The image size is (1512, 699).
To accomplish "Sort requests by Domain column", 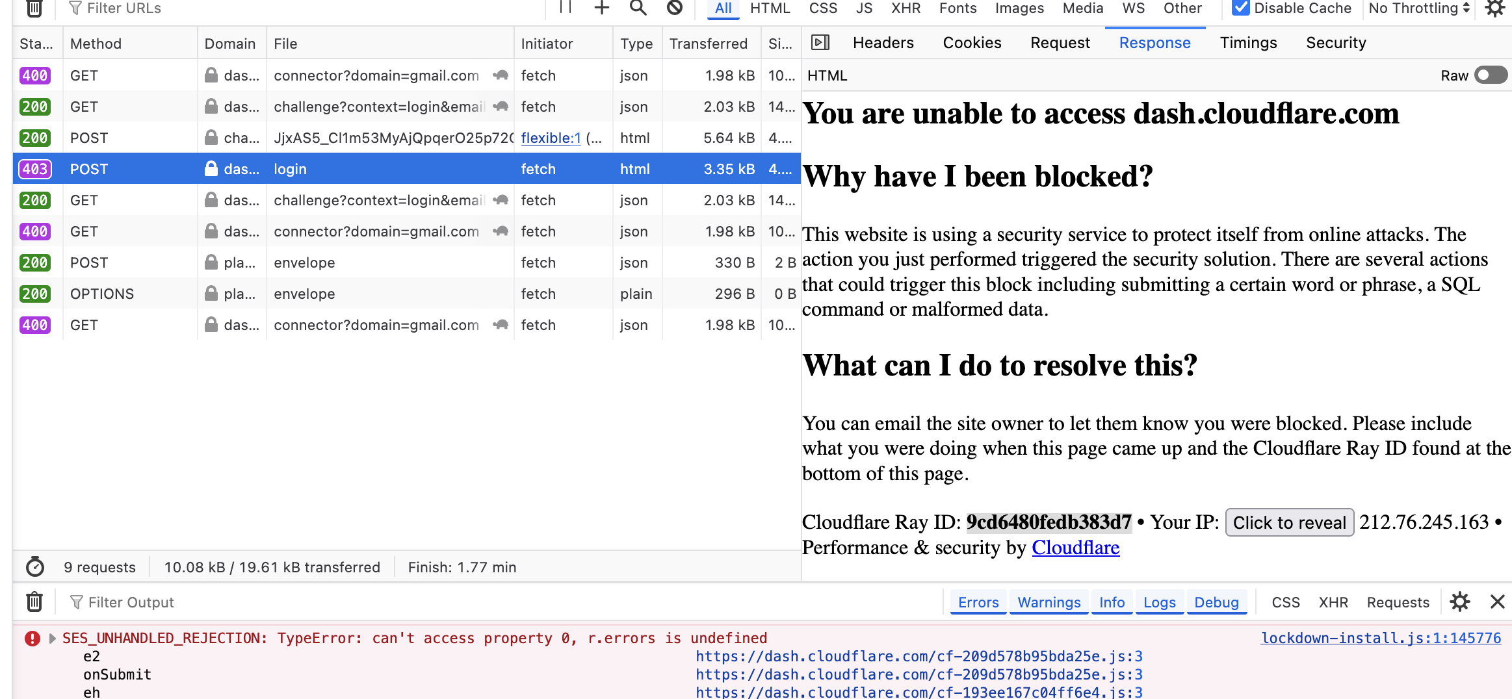I will coord(231,44).
